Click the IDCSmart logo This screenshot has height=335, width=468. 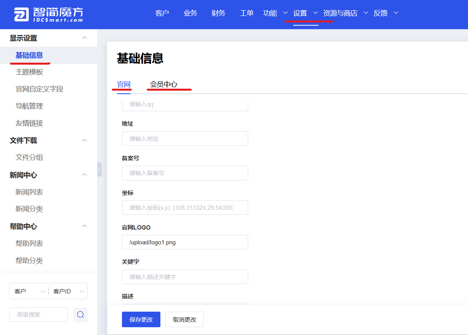click(x=49, y=14)
